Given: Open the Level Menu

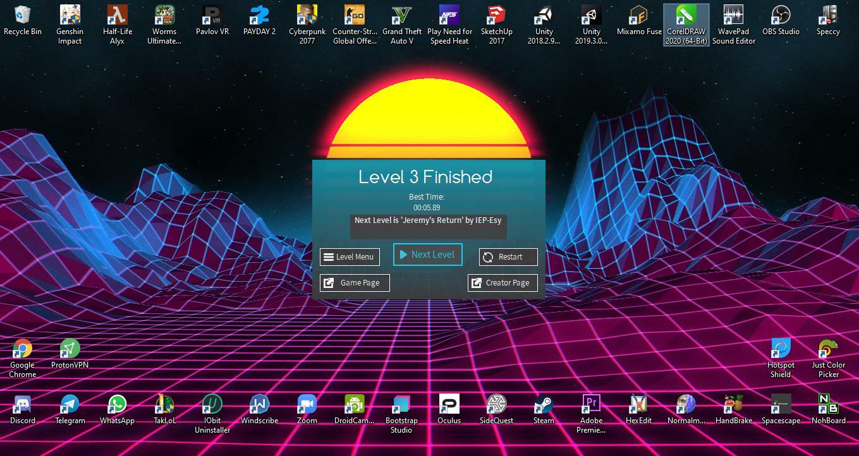Looking at the screenshot, I should click(350, 257).
